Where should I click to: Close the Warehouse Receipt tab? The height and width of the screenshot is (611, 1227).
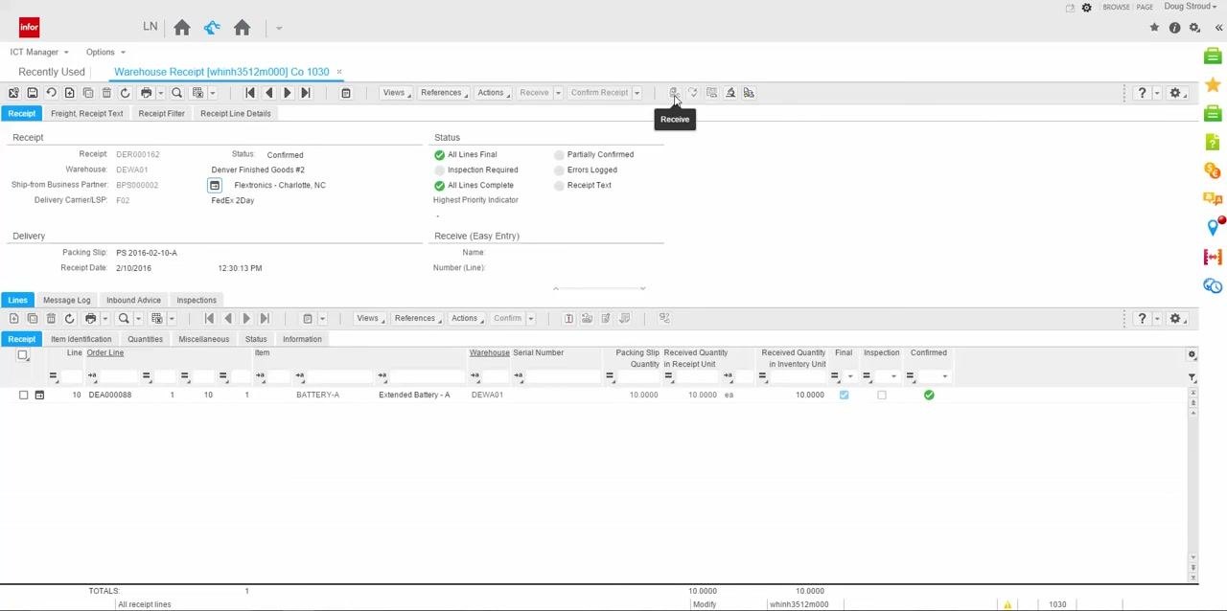[339, 72]
